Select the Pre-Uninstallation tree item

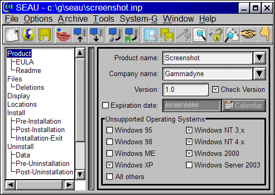pyautogui.click(x=43, y=163)
